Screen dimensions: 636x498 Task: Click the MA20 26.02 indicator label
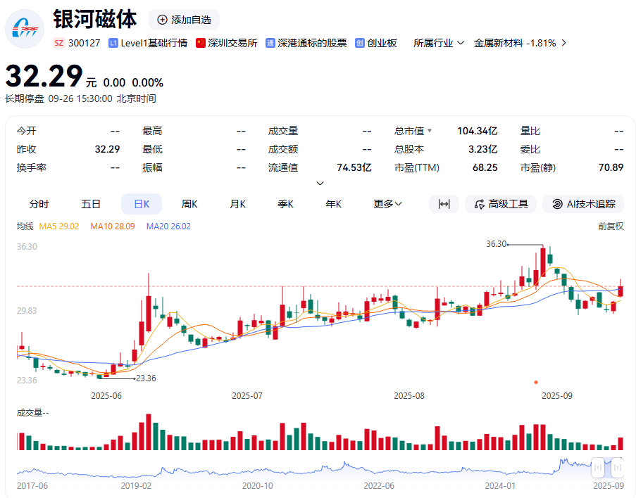[x=168, y=226]
